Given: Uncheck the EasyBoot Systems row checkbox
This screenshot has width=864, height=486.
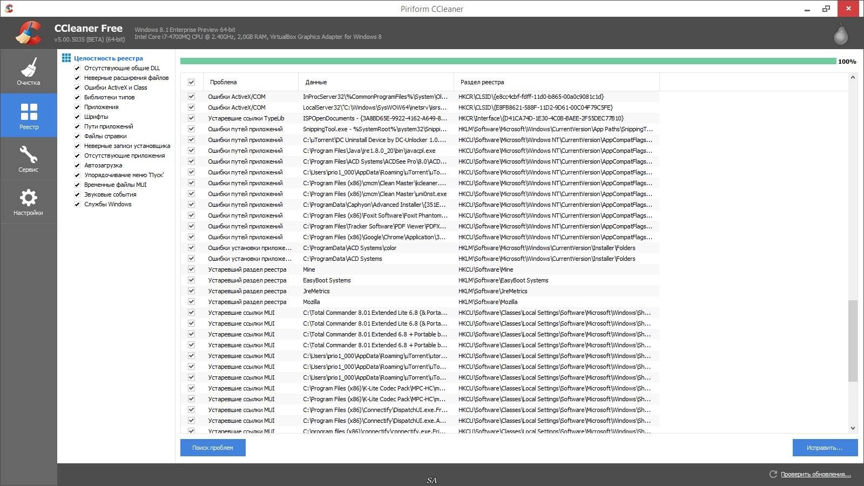Looking at the screenshot, I should pyautogui.click(x=191, y=280).
